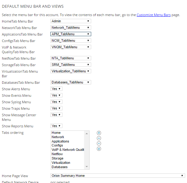Move selected tab to the top of the ordering
The height and width of the screenshot is (183, 187).
click(x=99, y=133)
